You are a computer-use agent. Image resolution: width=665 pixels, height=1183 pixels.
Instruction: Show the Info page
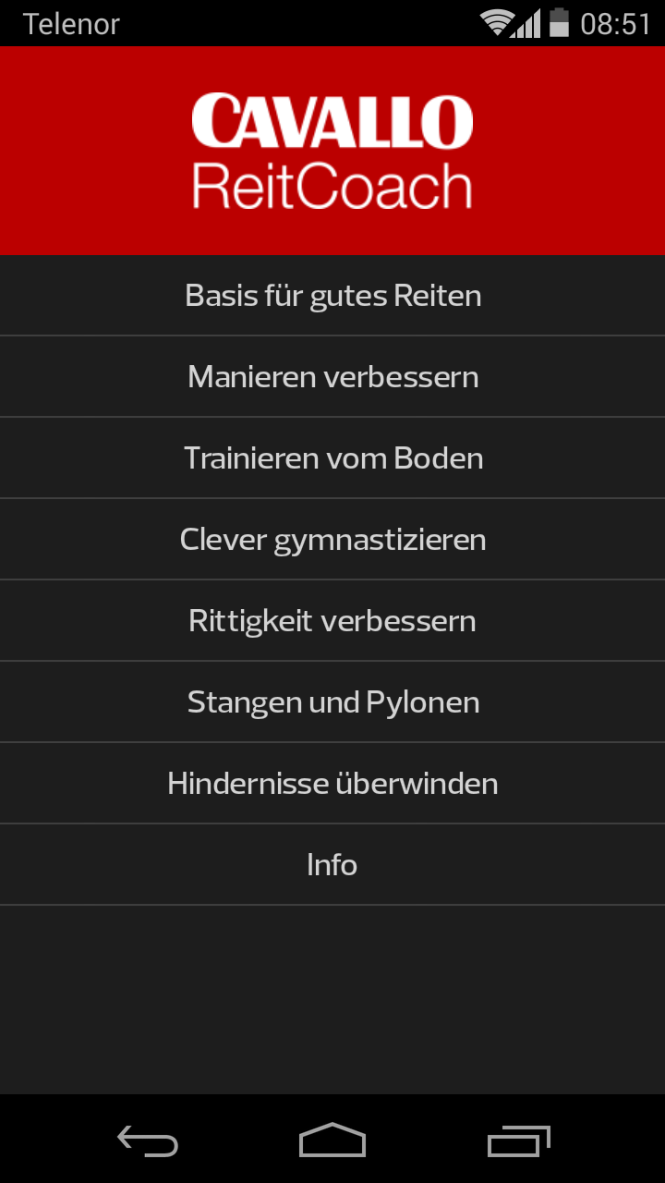click(332, 865)
